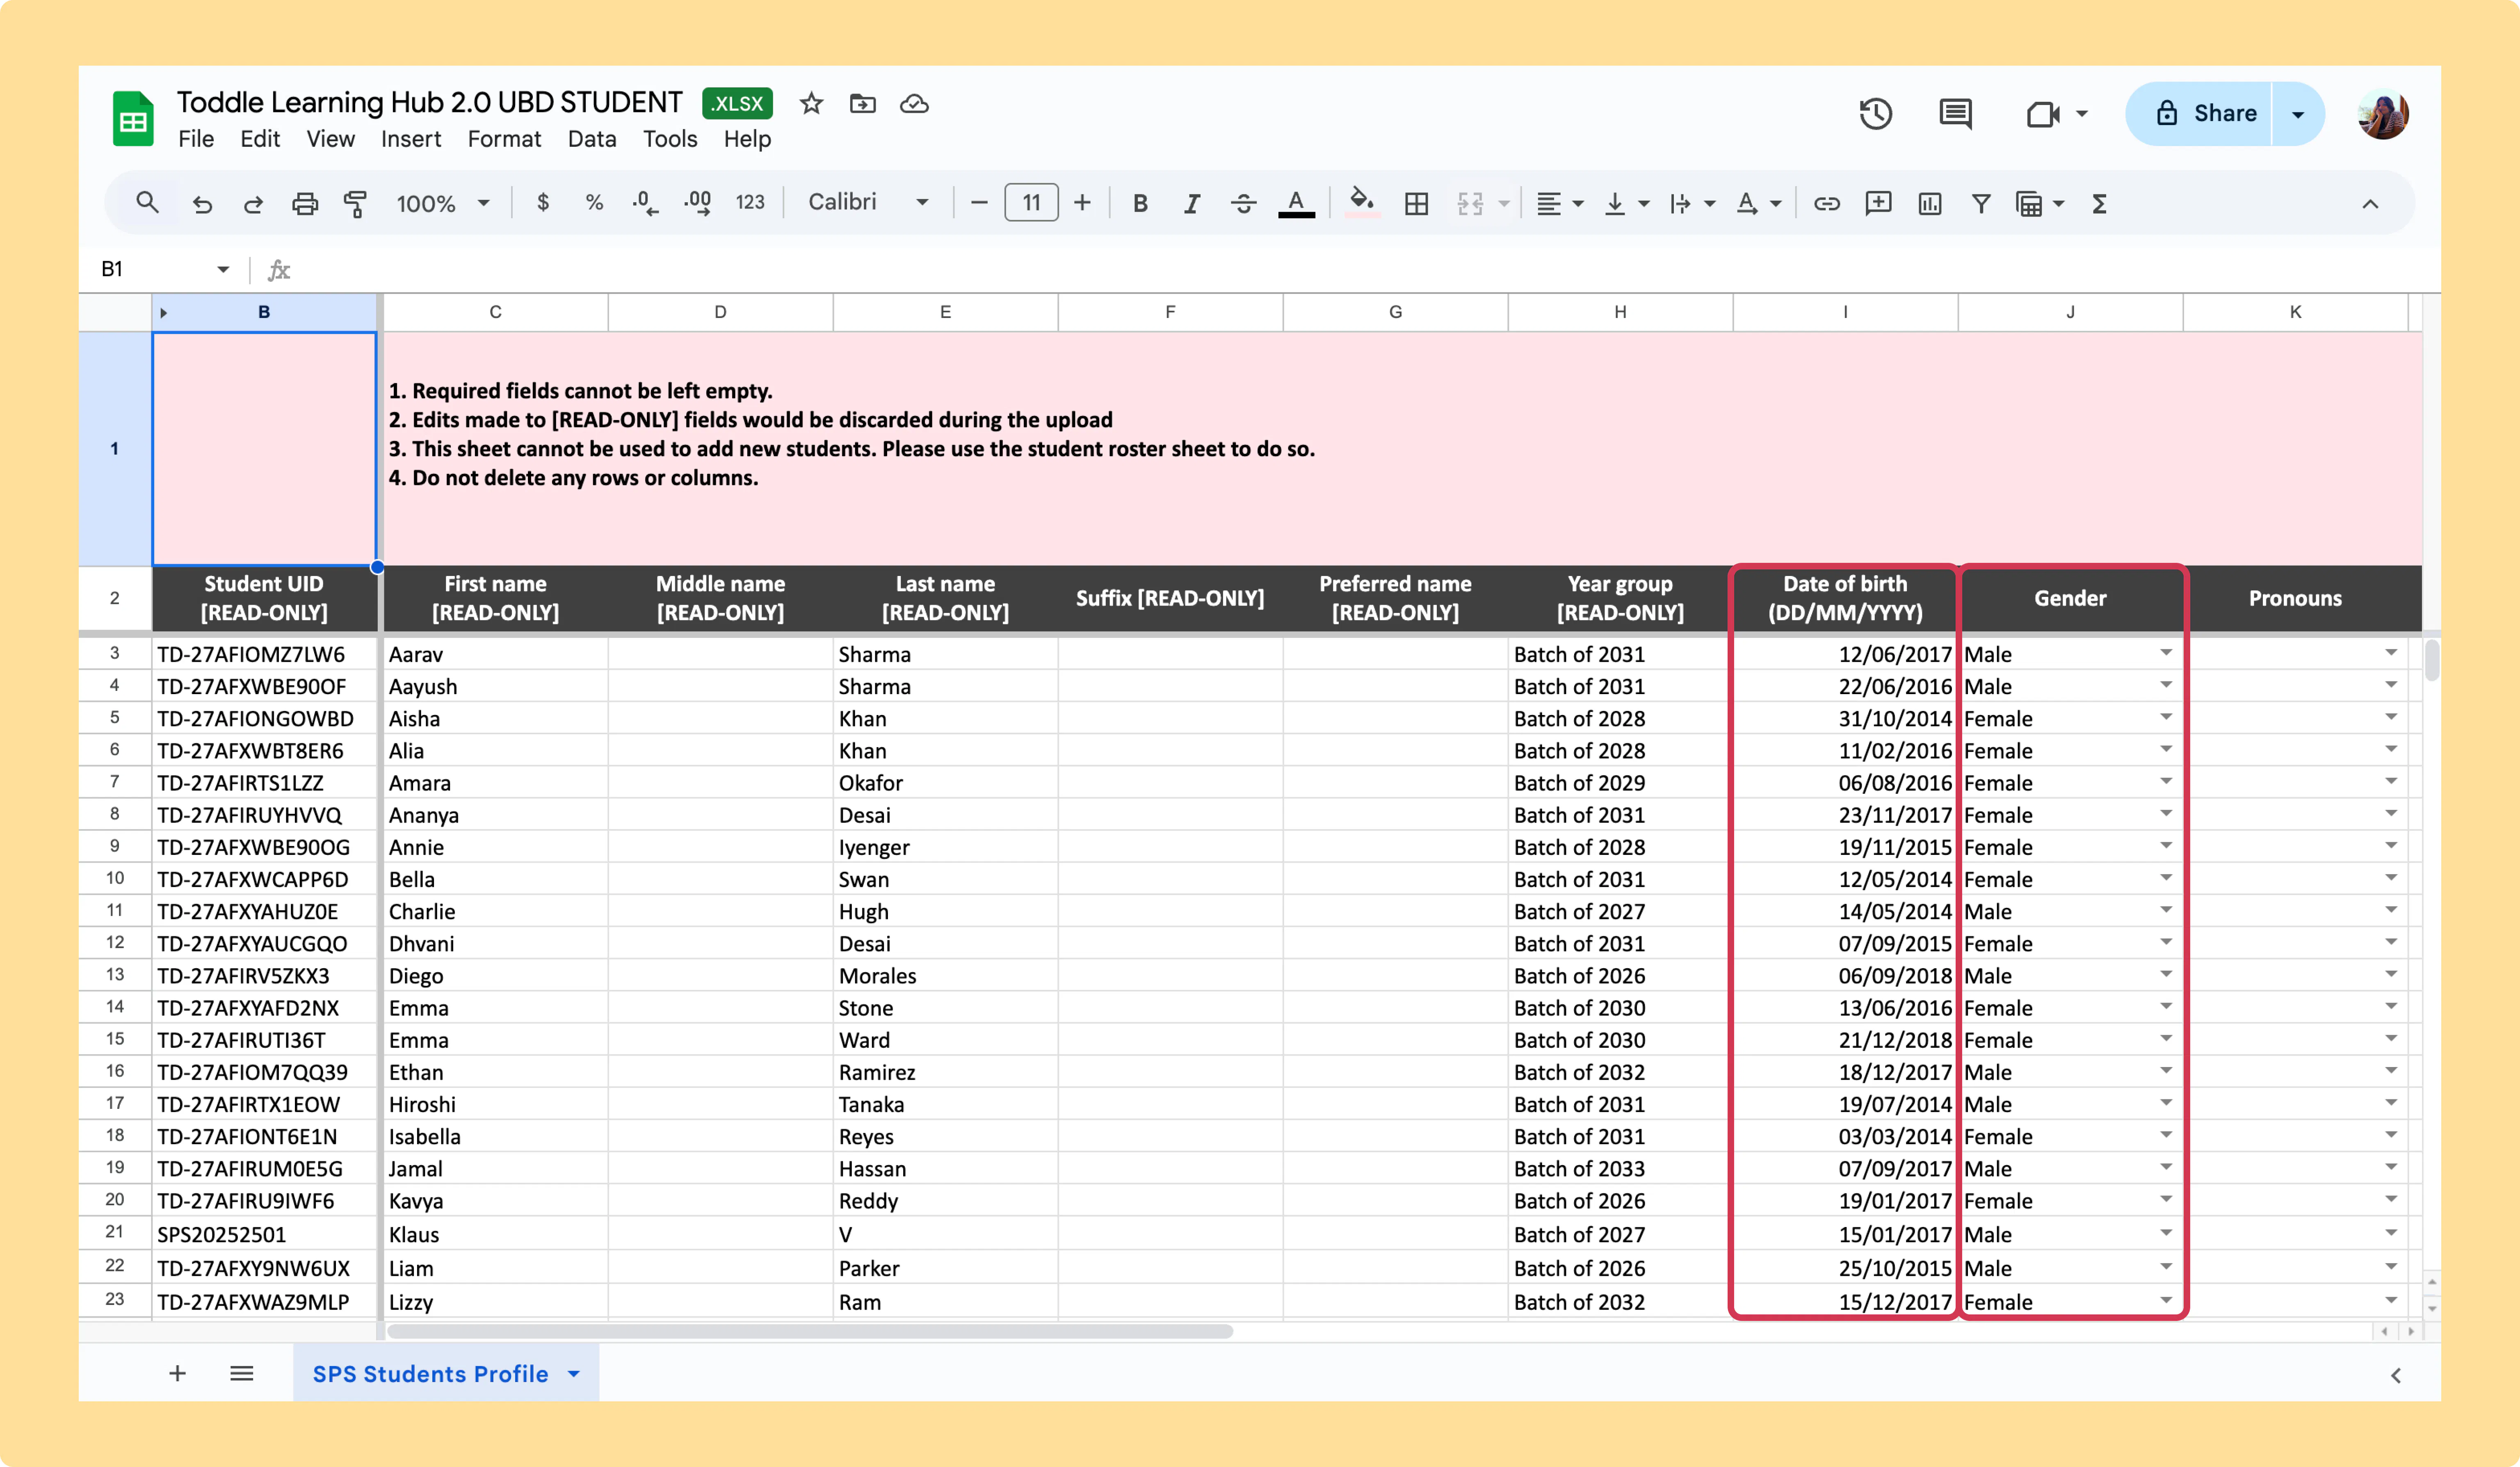Add a comment with plus-bubble icon

(1878, 204)
